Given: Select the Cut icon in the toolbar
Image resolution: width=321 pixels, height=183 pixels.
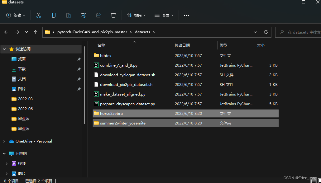Looking at the screenshot, I should coord(38,15).
